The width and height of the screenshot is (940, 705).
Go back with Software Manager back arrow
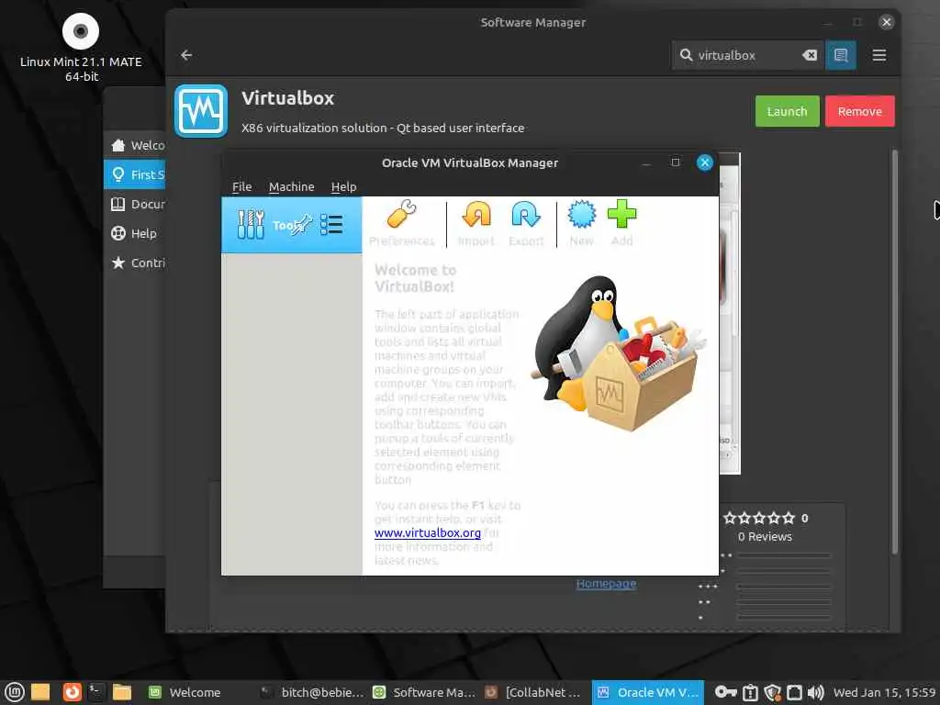tap(186, 55)
